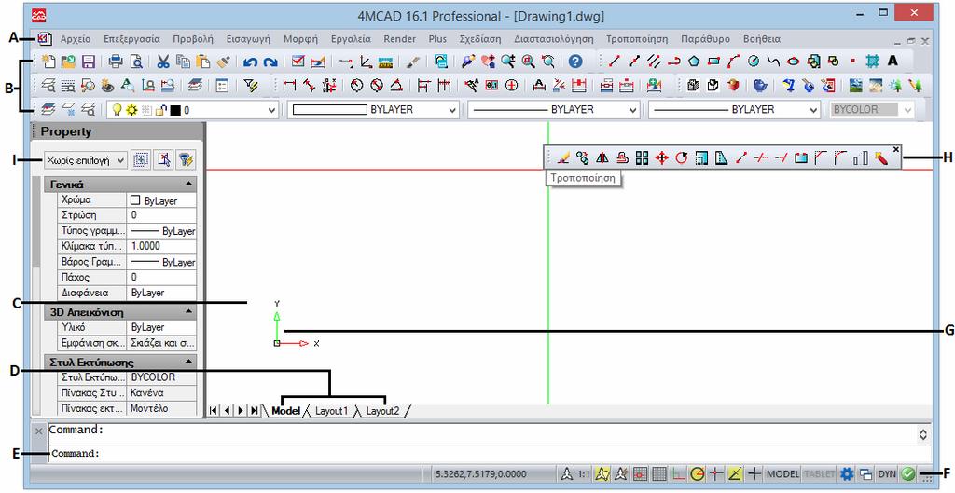
Task: Open an existing drawing
Action: click(68, 62)
